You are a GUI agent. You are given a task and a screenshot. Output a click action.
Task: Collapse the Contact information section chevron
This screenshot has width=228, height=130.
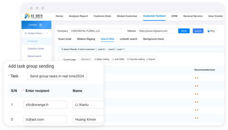point(48,33)
